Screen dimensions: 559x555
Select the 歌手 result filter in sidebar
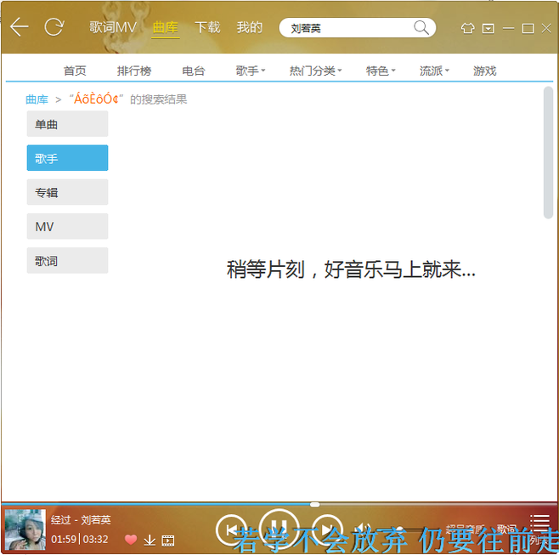[x=67, y=158]
